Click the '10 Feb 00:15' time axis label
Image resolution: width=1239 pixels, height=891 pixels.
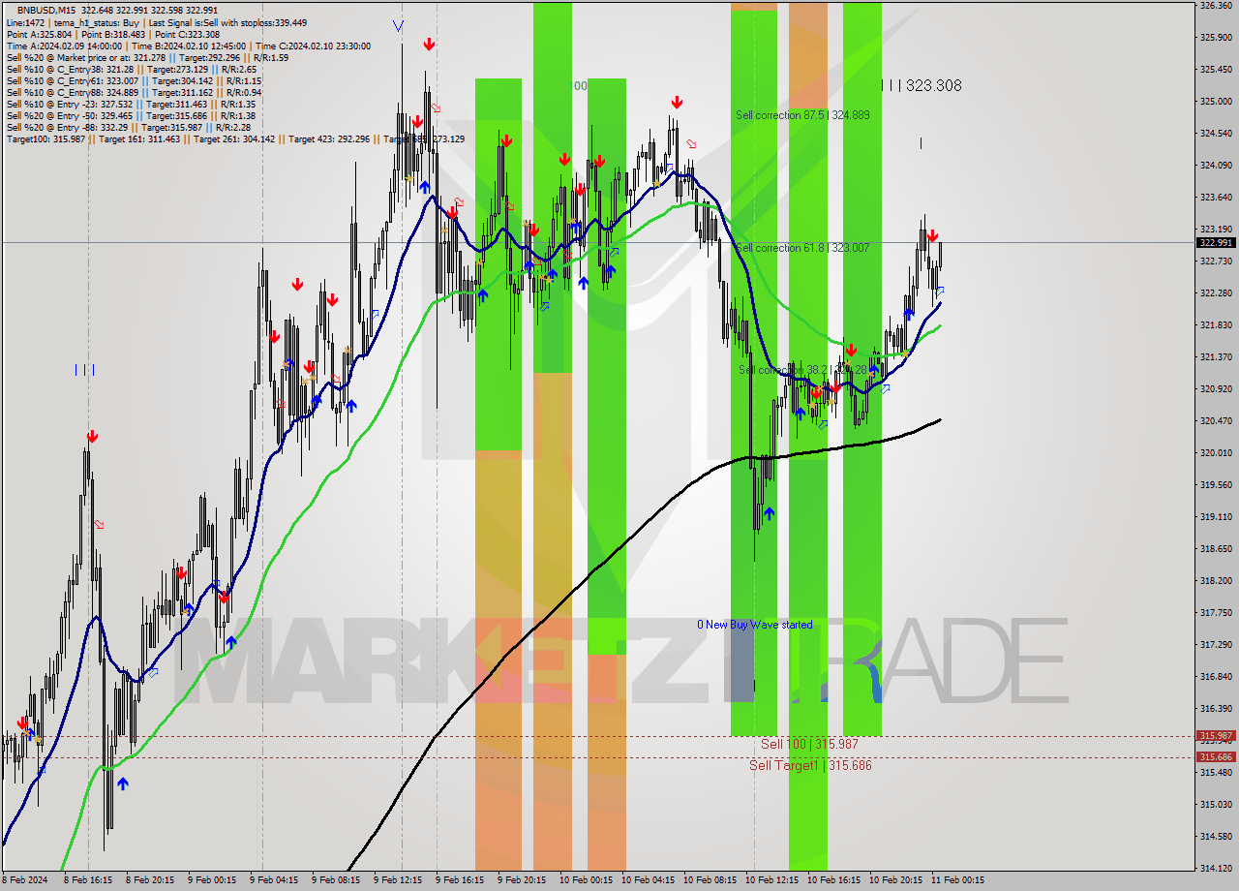click(588, 880)
